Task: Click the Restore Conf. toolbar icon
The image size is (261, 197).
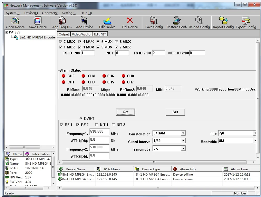Action: coord(177,21)
